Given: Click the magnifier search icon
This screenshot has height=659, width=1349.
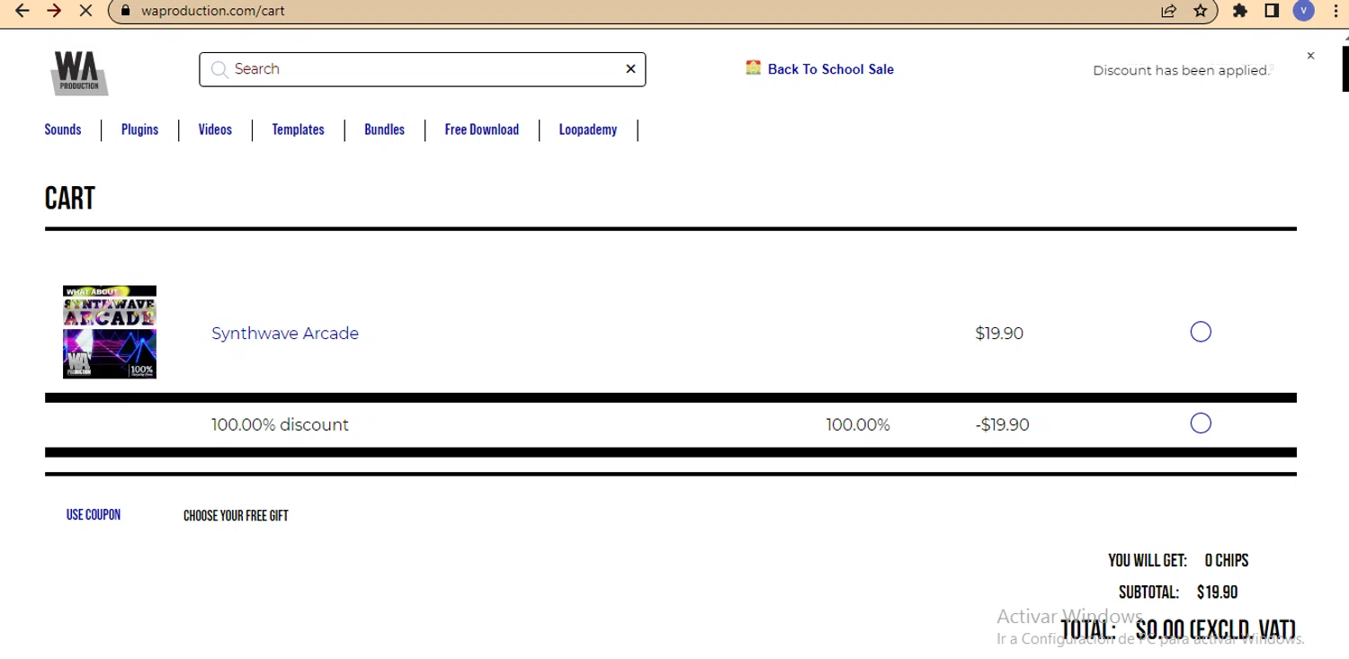Looking at the screenshot, I should pyautogui.click(x=219, y=69).
